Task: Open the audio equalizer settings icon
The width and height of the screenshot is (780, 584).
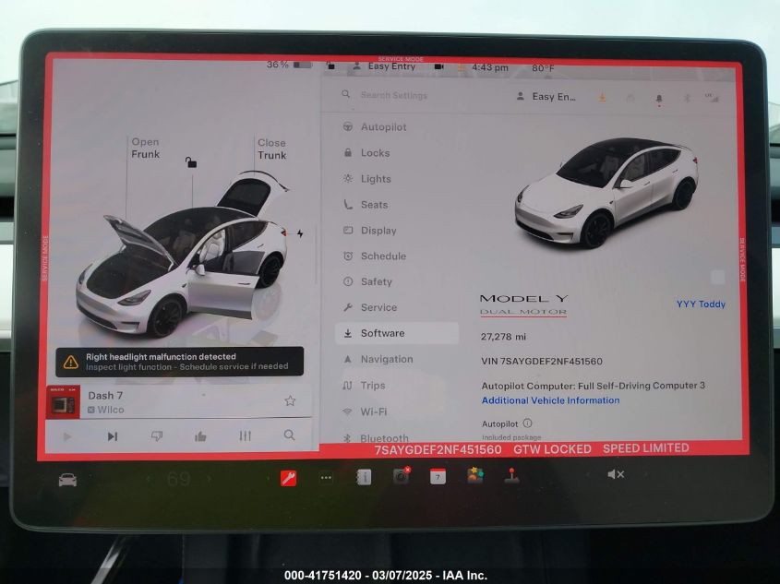Action: coord(245,436)
